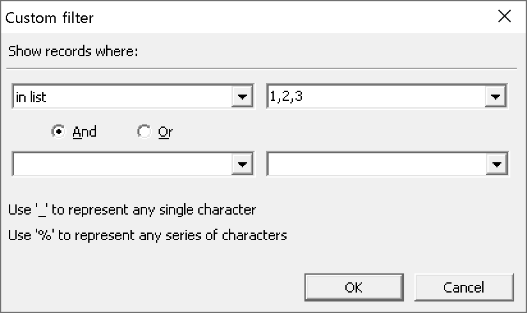Viewport: 527px width, 313px height.
Task: Select the And radio button
Action: (x=59, y=132)
